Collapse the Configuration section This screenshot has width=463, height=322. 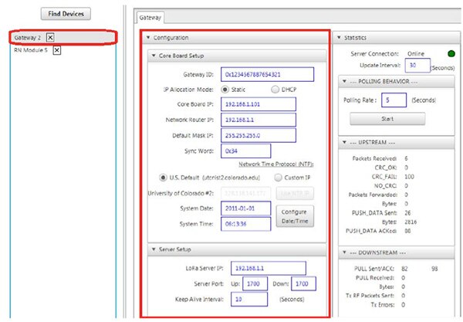tap(147, 38)
